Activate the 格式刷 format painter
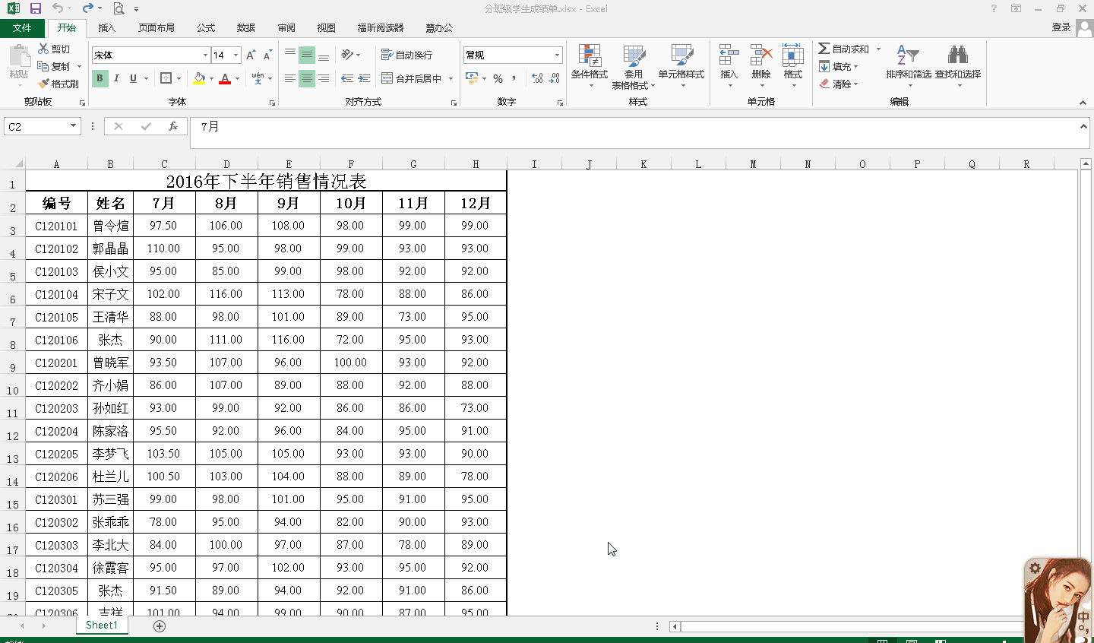 click(x=58, y=84)
